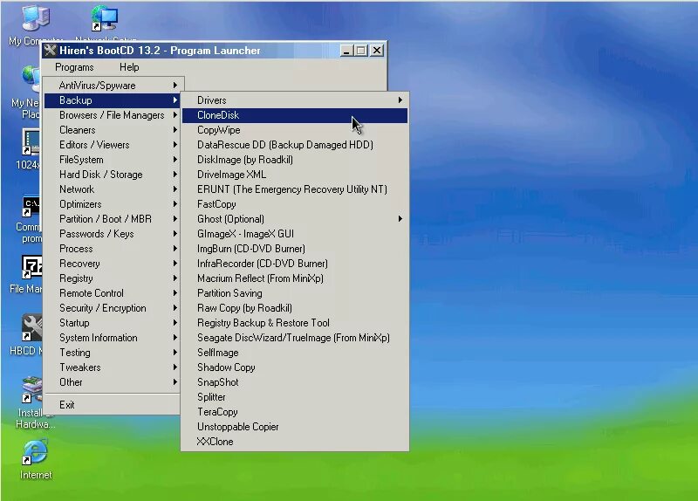Launch DataRescue DD (Backup Damaged HDD)
The width and height of the screenshot is (698, 501).
tap(295, 145)
